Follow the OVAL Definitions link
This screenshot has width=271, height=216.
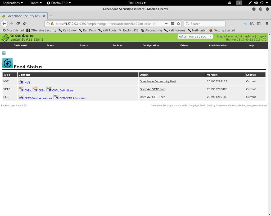[x=63, y=90]
